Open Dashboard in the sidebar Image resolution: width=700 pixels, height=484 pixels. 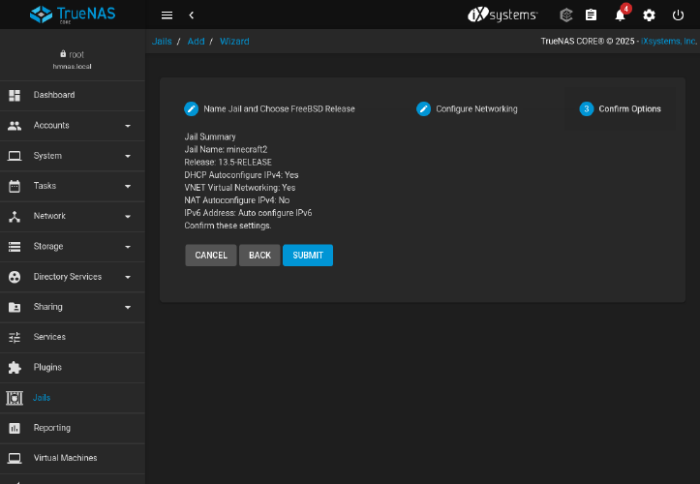[73, 95]
